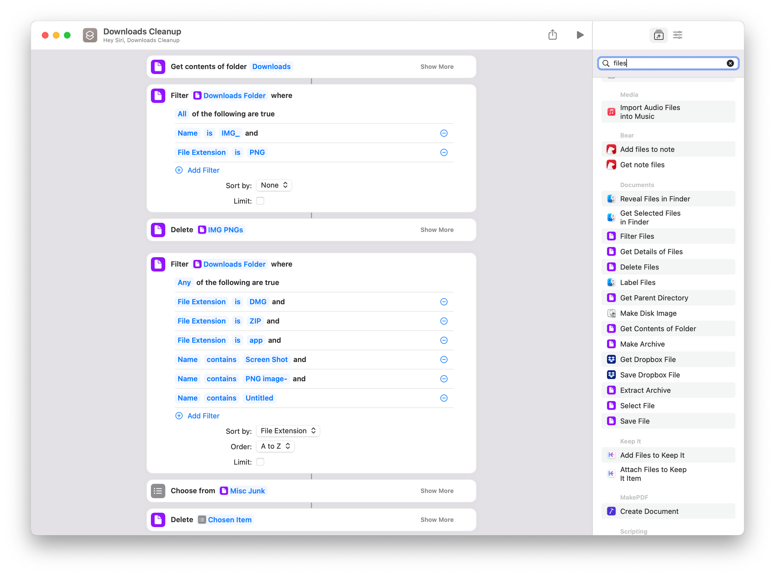Image resolution: width=775 pixels, height=576 pixels.
Task: Show More on Choose from Misc Junk
Action: tap(437, 491)
